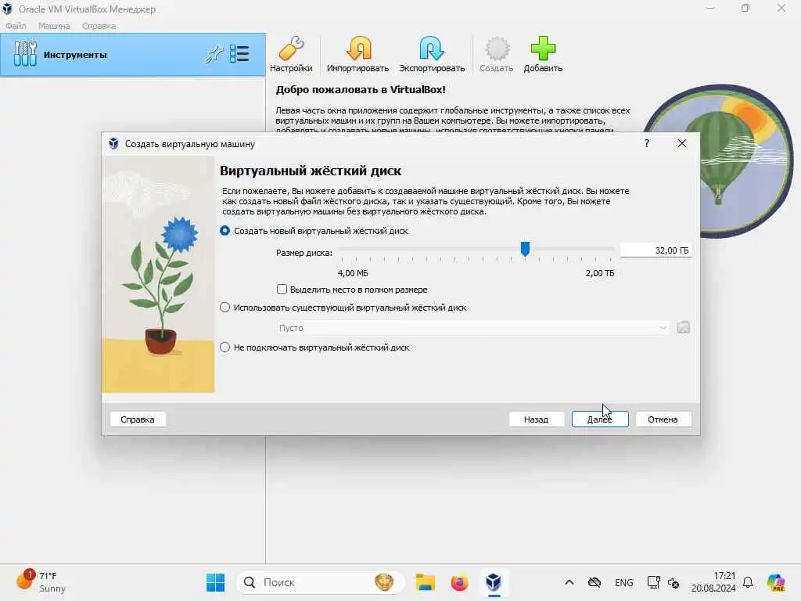
Task: Close the Создать виртуальную машину dialog
Action: (x=682, y=144)
